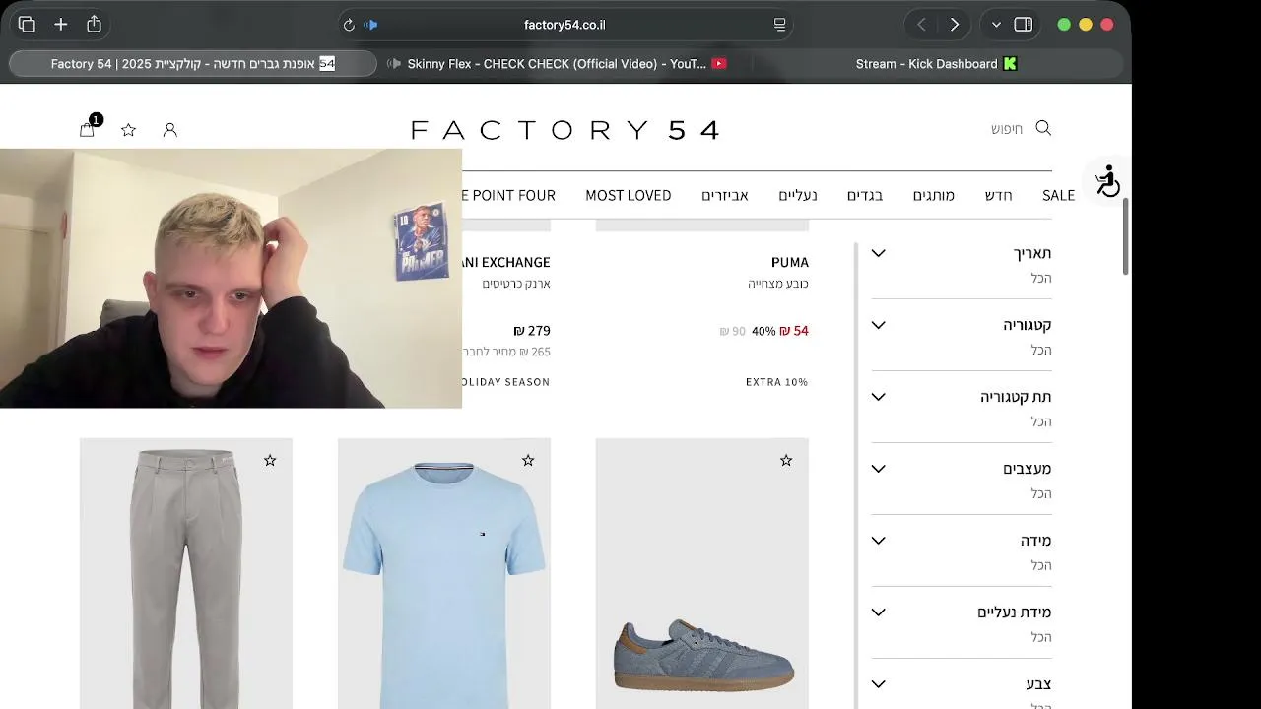The height and width of the screenshot is (709, 1261).
Task: Click the FACTORY 54 logo
Action: [x=565, y=130]
